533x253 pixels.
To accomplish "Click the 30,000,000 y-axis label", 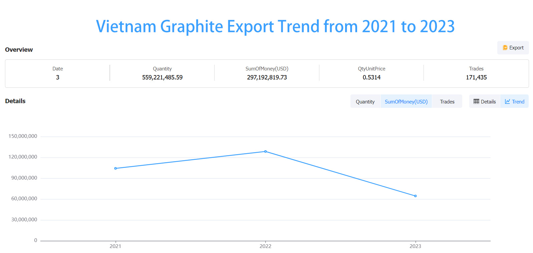I will [x=24, y=220].
